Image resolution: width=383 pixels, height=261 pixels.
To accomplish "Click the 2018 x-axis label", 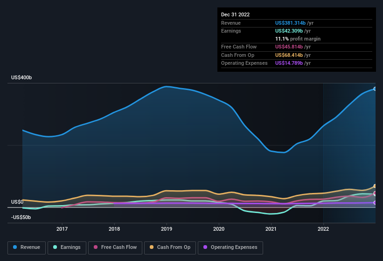I will (114, 229).
